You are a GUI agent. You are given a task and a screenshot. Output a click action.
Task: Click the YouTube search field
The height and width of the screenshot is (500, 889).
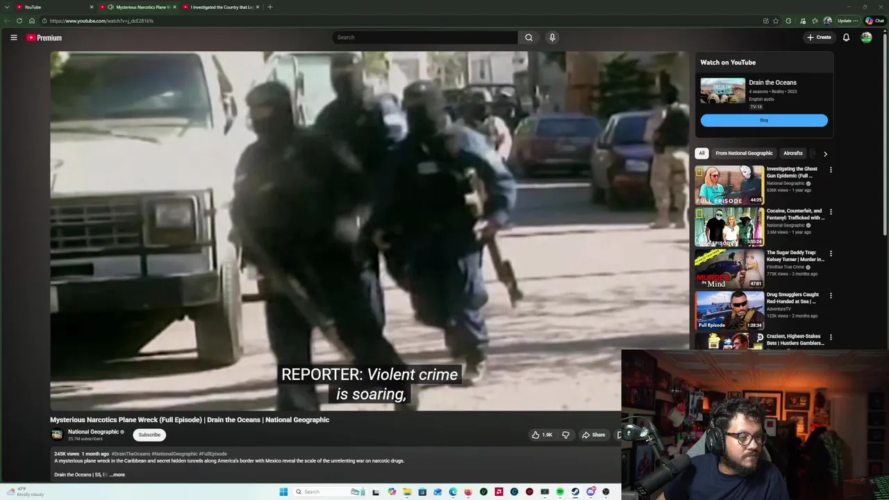(x=425, y=37)
